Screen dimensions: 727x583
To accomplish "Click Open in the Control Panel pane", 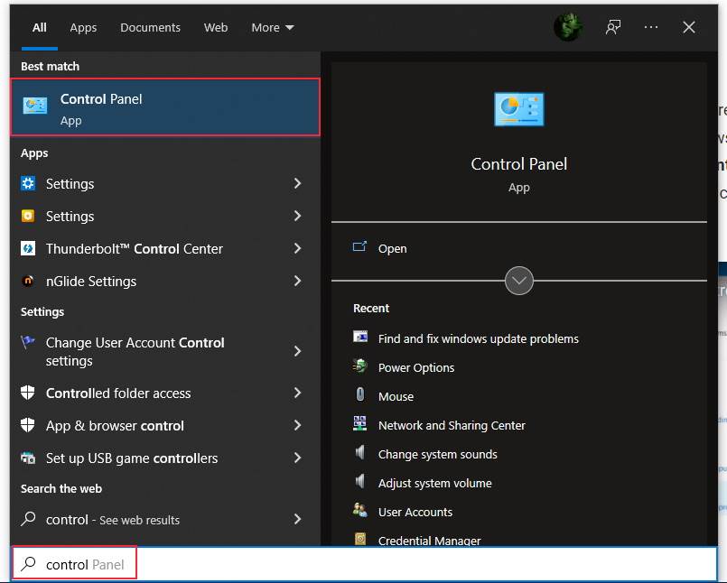I will click(392, 248).
